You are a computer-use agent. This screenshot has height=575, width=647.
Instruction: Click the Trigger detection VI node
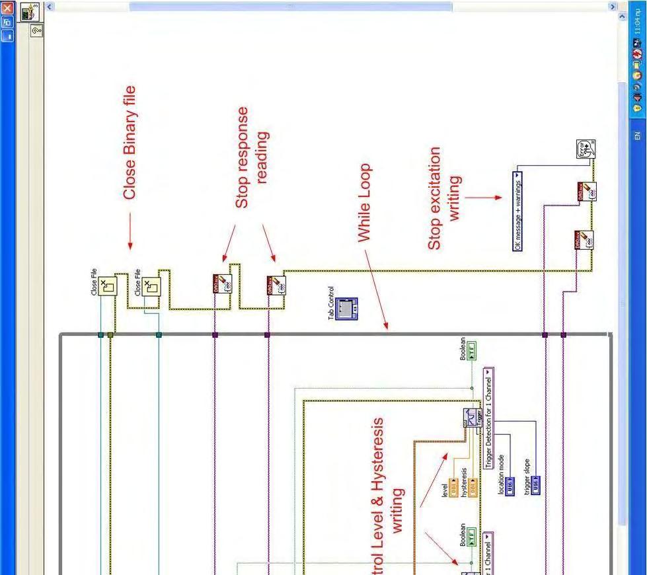(x=473, y=418)
